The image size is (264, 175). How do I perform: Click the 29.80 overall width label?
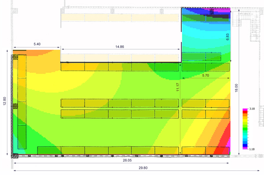click(143, 168)
